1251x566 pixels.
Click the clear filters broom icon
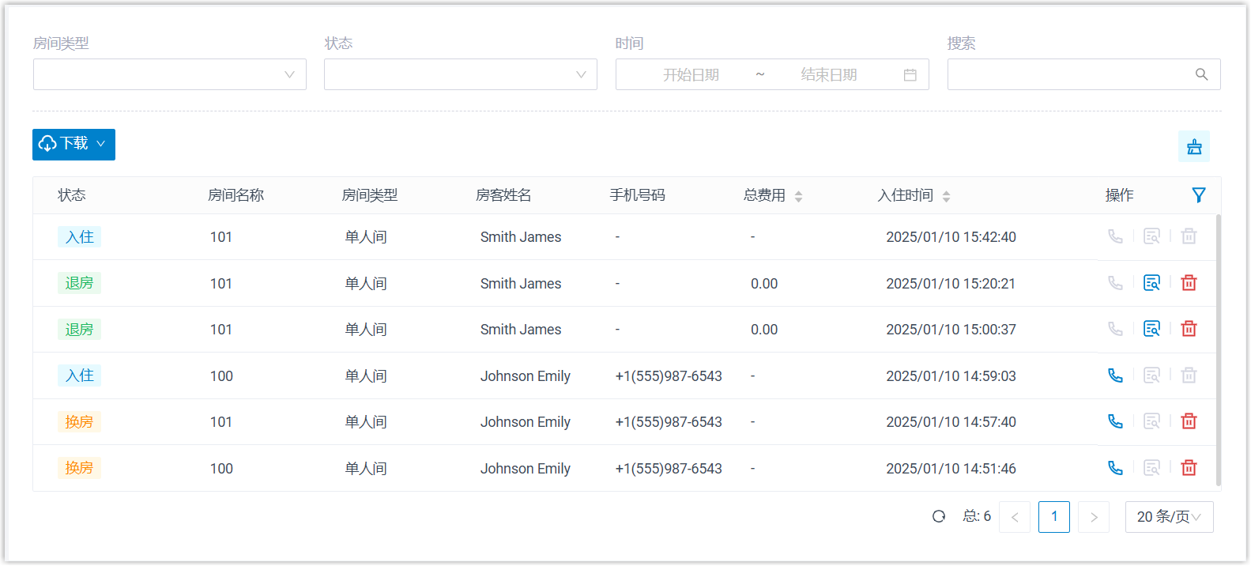coord(1193,146)
